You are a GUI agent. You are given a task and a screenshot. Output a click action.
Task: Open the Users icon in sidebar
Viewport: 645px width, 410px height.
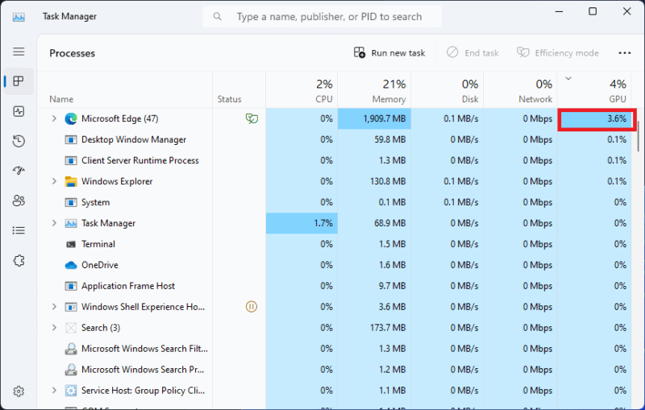(19, 201)
